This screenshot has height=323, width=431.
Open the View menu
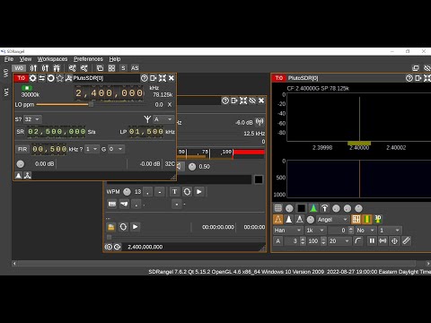click(x=25, y=59)
